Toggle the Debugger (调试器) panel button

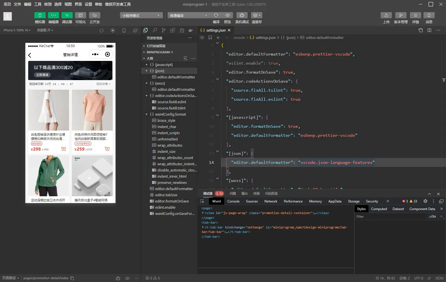(x=67, y=16)
